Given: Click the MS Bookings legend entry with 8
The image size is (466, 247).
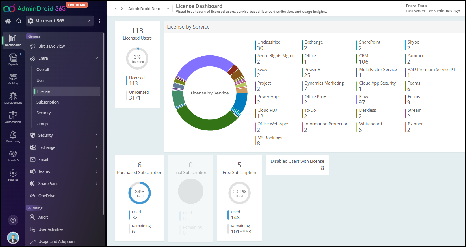Looking at the screenshot, I should click(268, 141).
